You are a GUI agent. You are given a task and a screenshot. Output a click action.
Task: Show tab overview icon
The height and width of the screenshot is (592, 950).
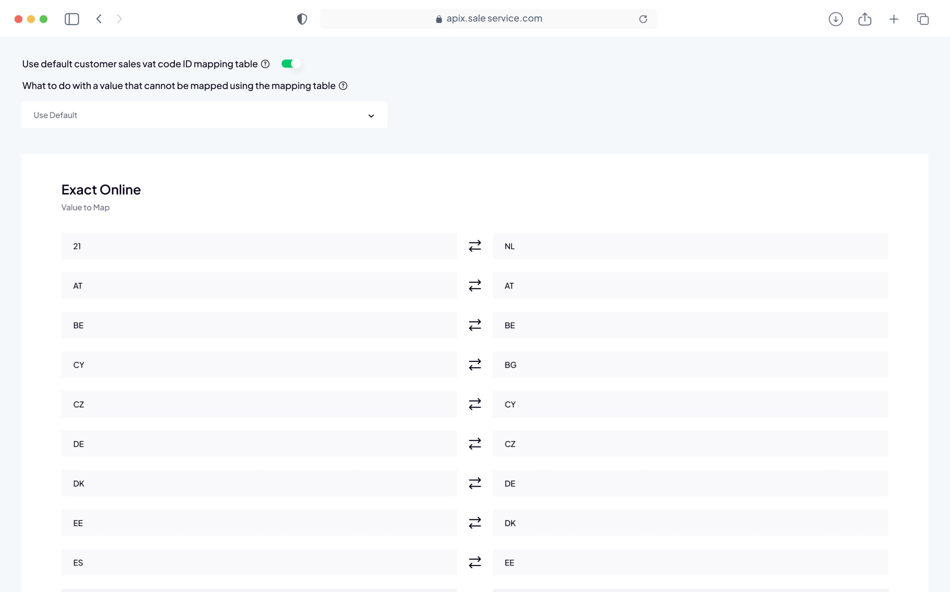tap(923, 19)
